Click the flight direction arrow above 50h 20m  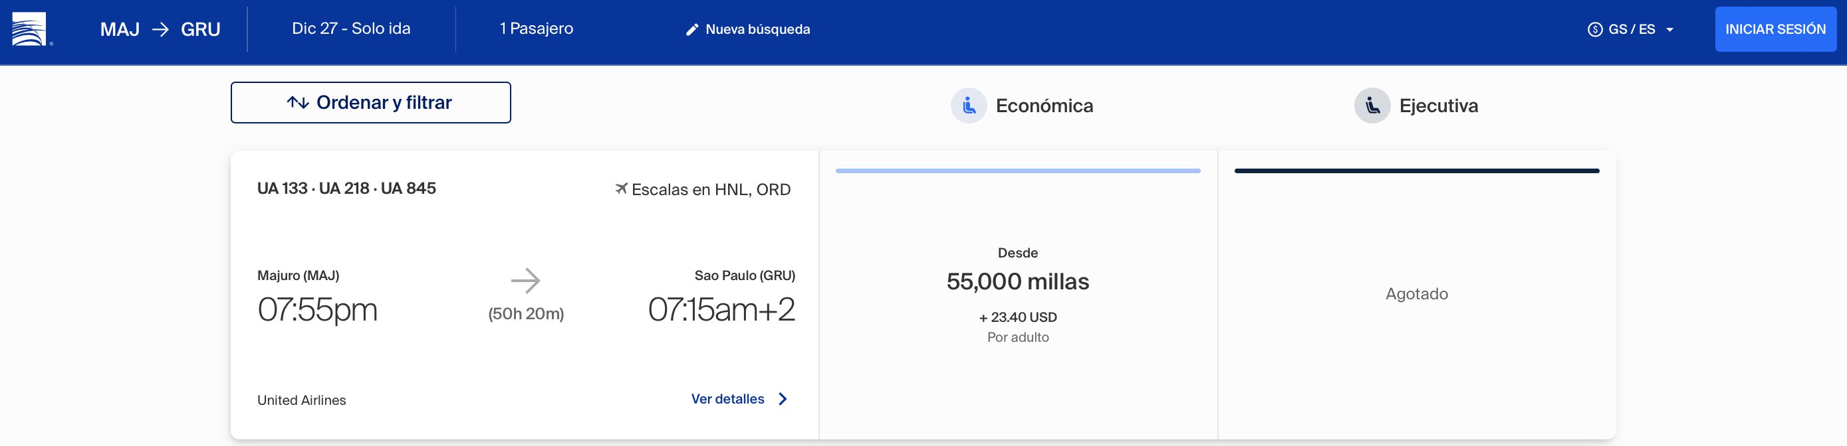(x=525, y=281)
